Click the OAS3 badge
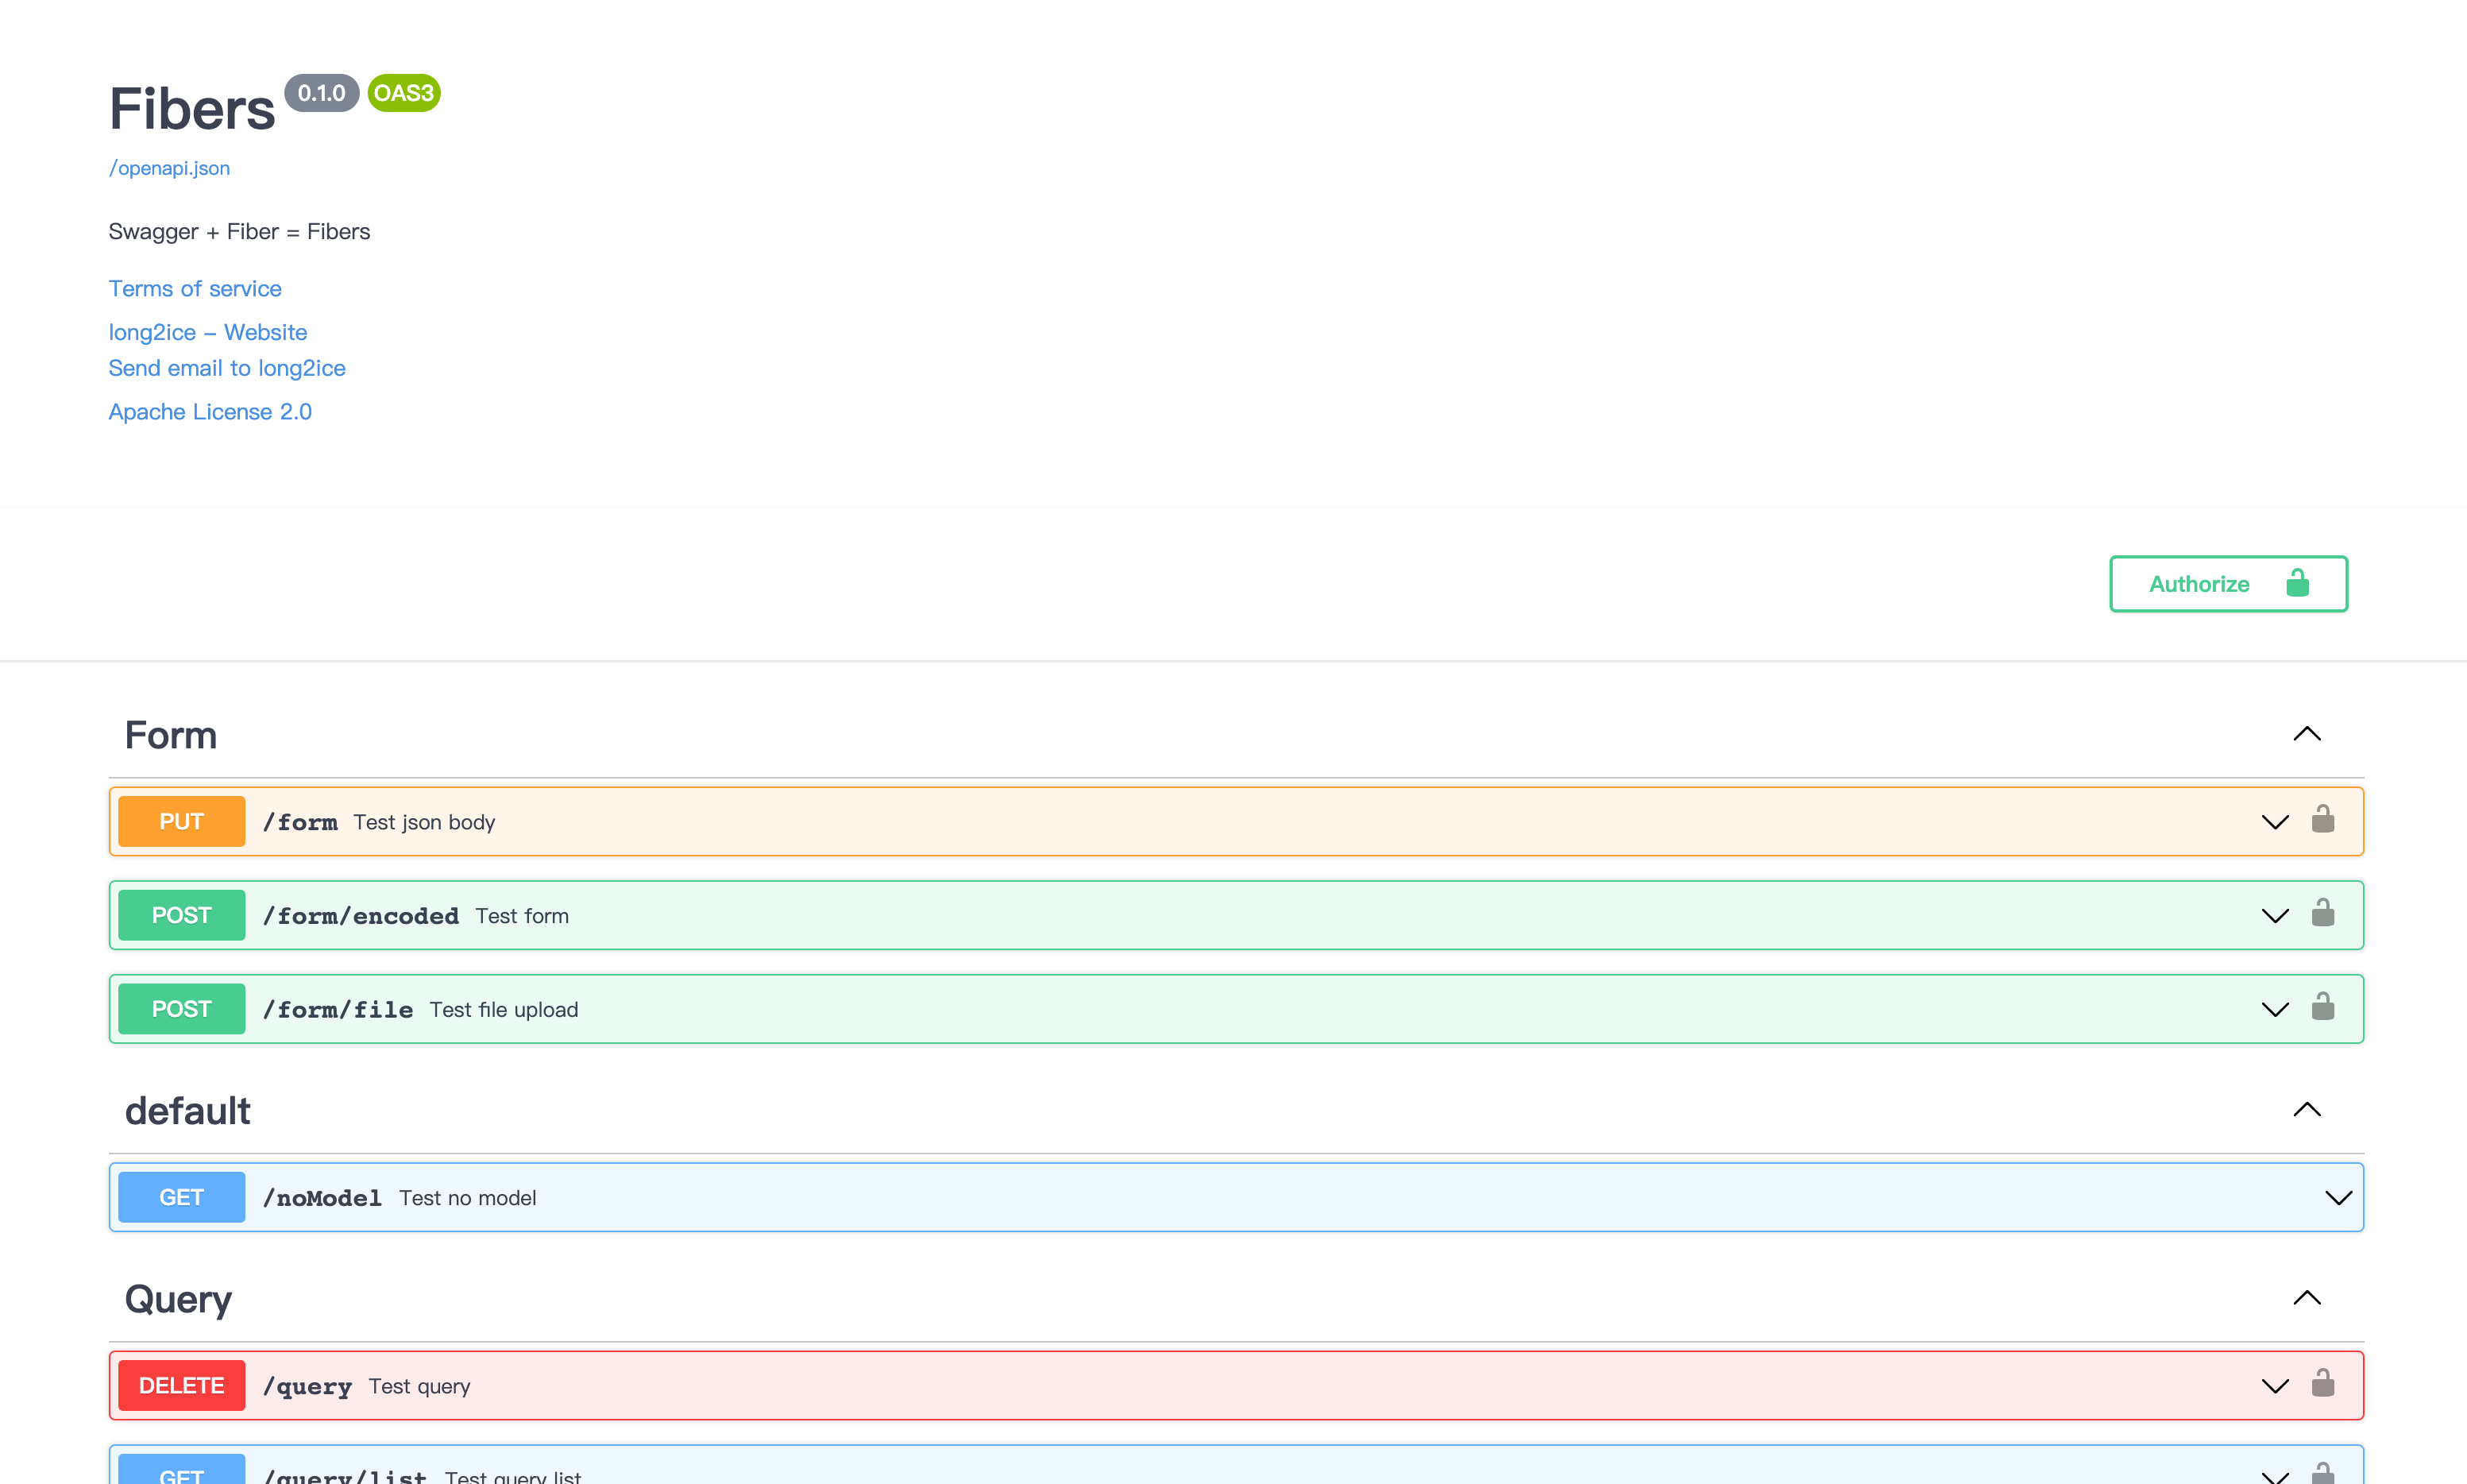This screenshot has height=1484, width=2467. coord(403,93)
